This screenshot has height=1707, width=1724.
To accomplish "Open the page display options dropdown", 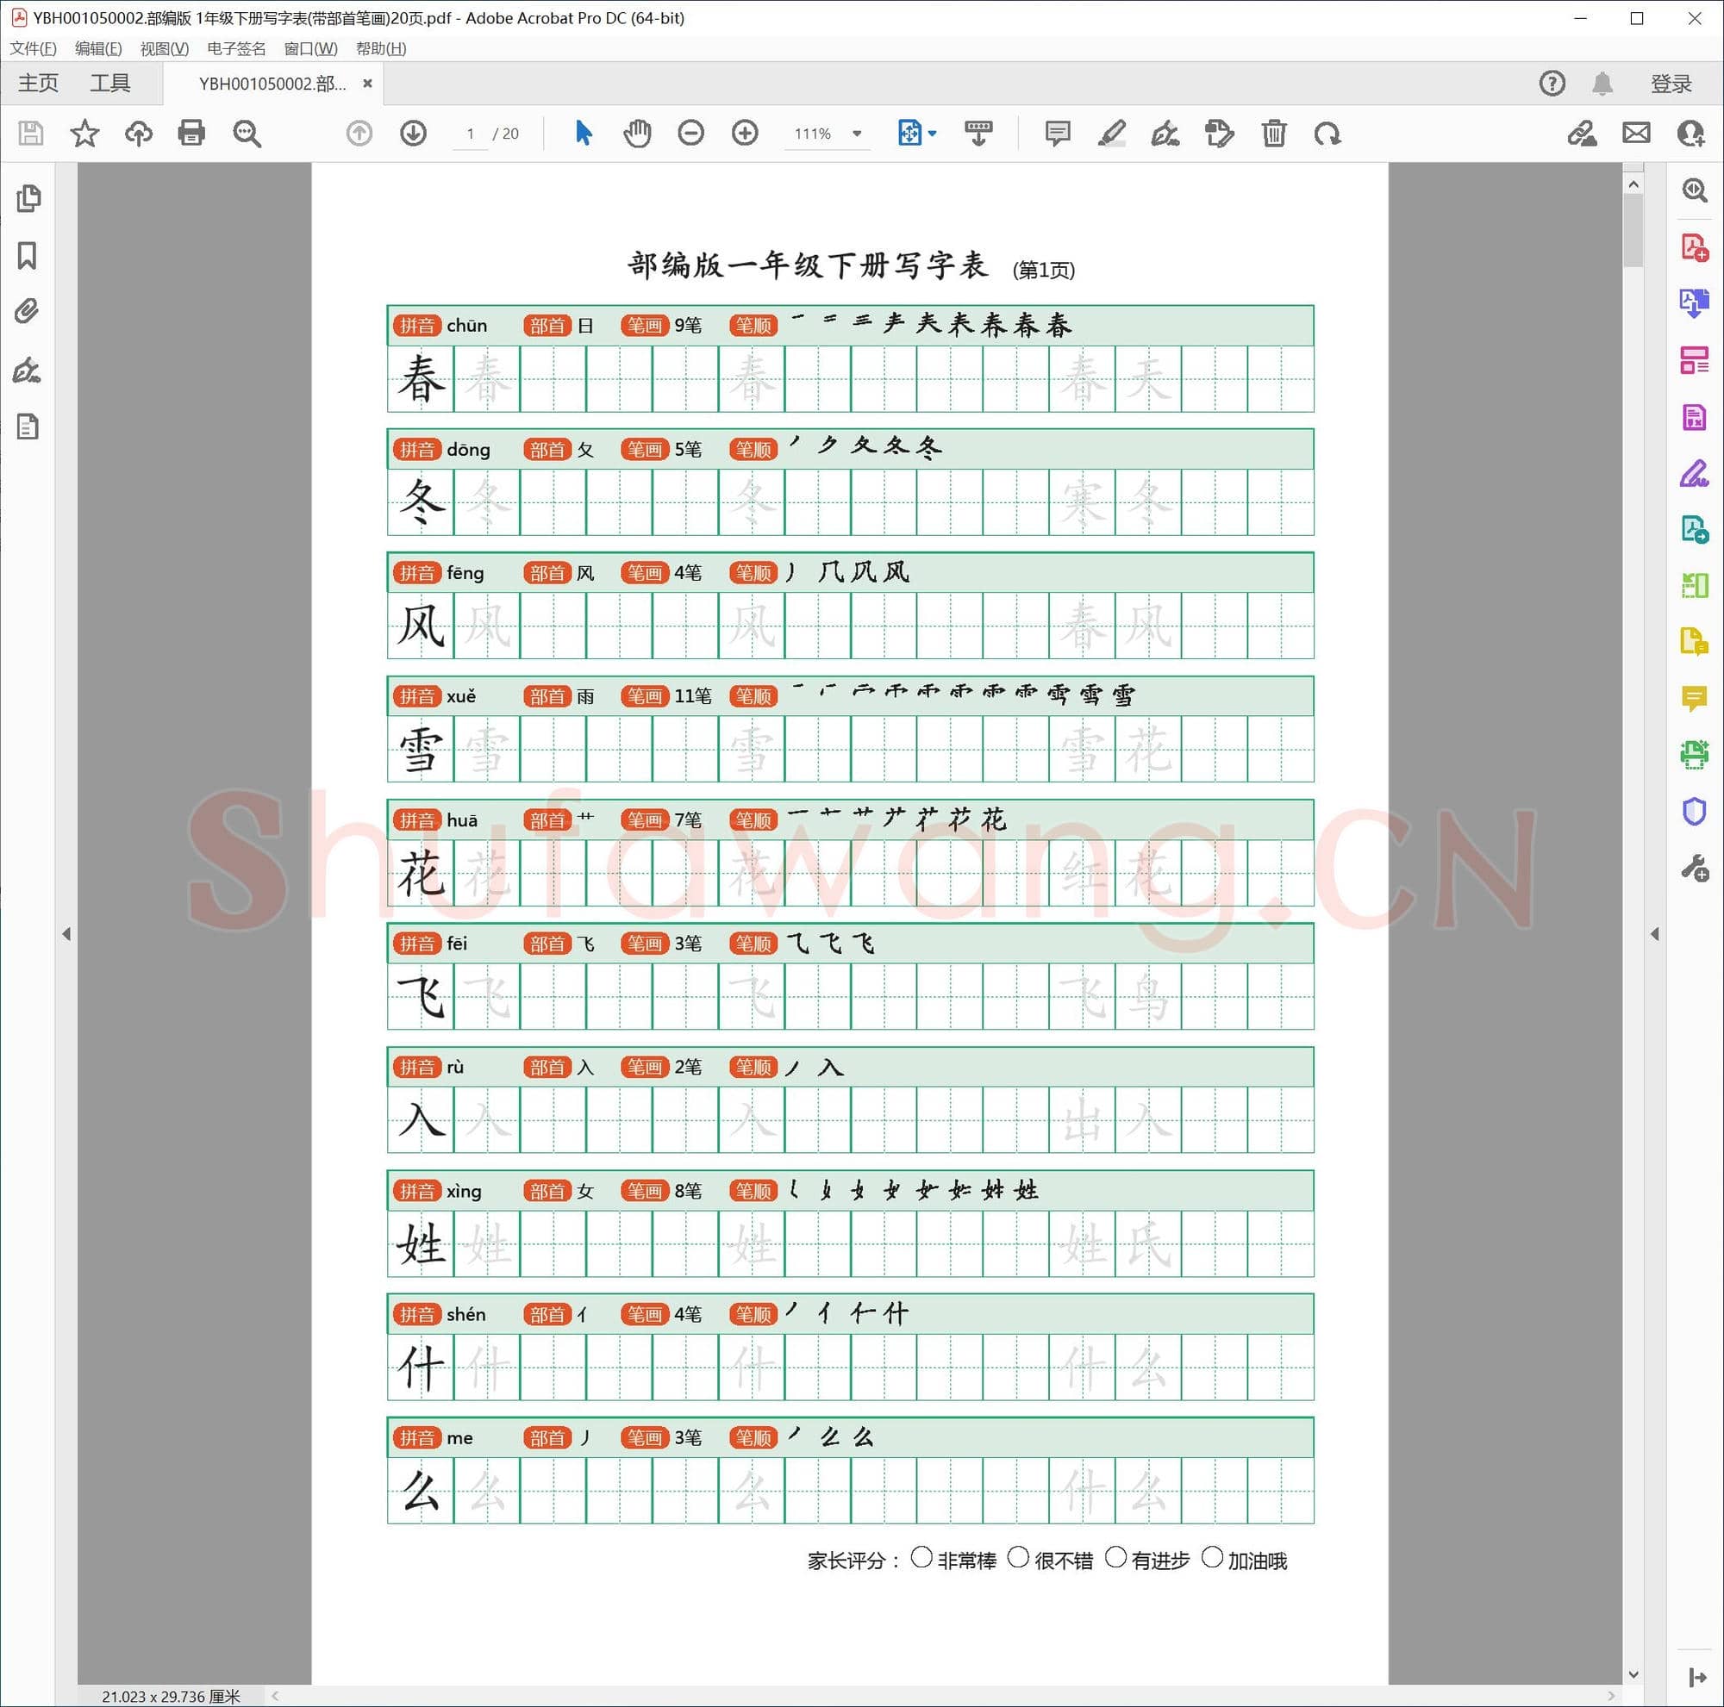I will point(932,133).
